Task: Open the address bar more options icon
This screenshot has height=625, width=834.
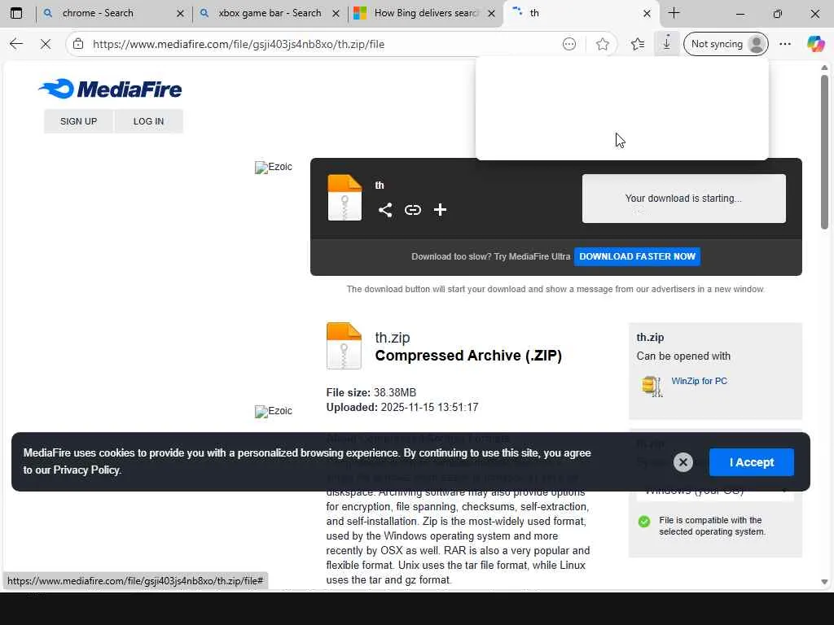Action: pos(569,44)
